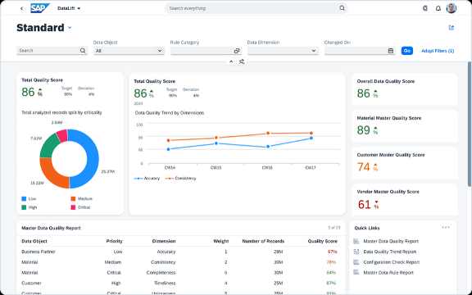
Task: Click the Configuration Check Report icon
Action: coord(356,262)
